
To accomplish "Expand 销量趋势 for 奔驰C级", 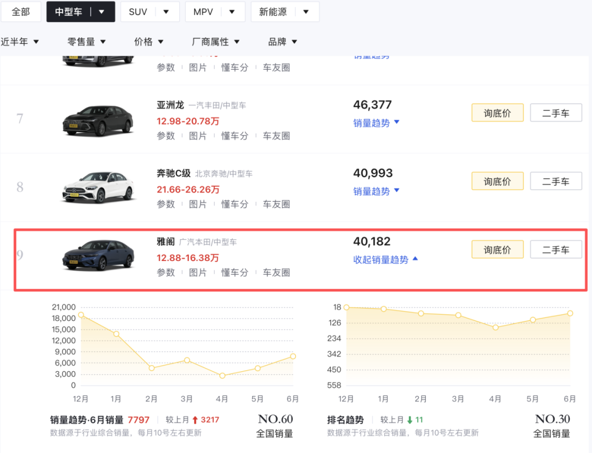I will tap(376, 191).
